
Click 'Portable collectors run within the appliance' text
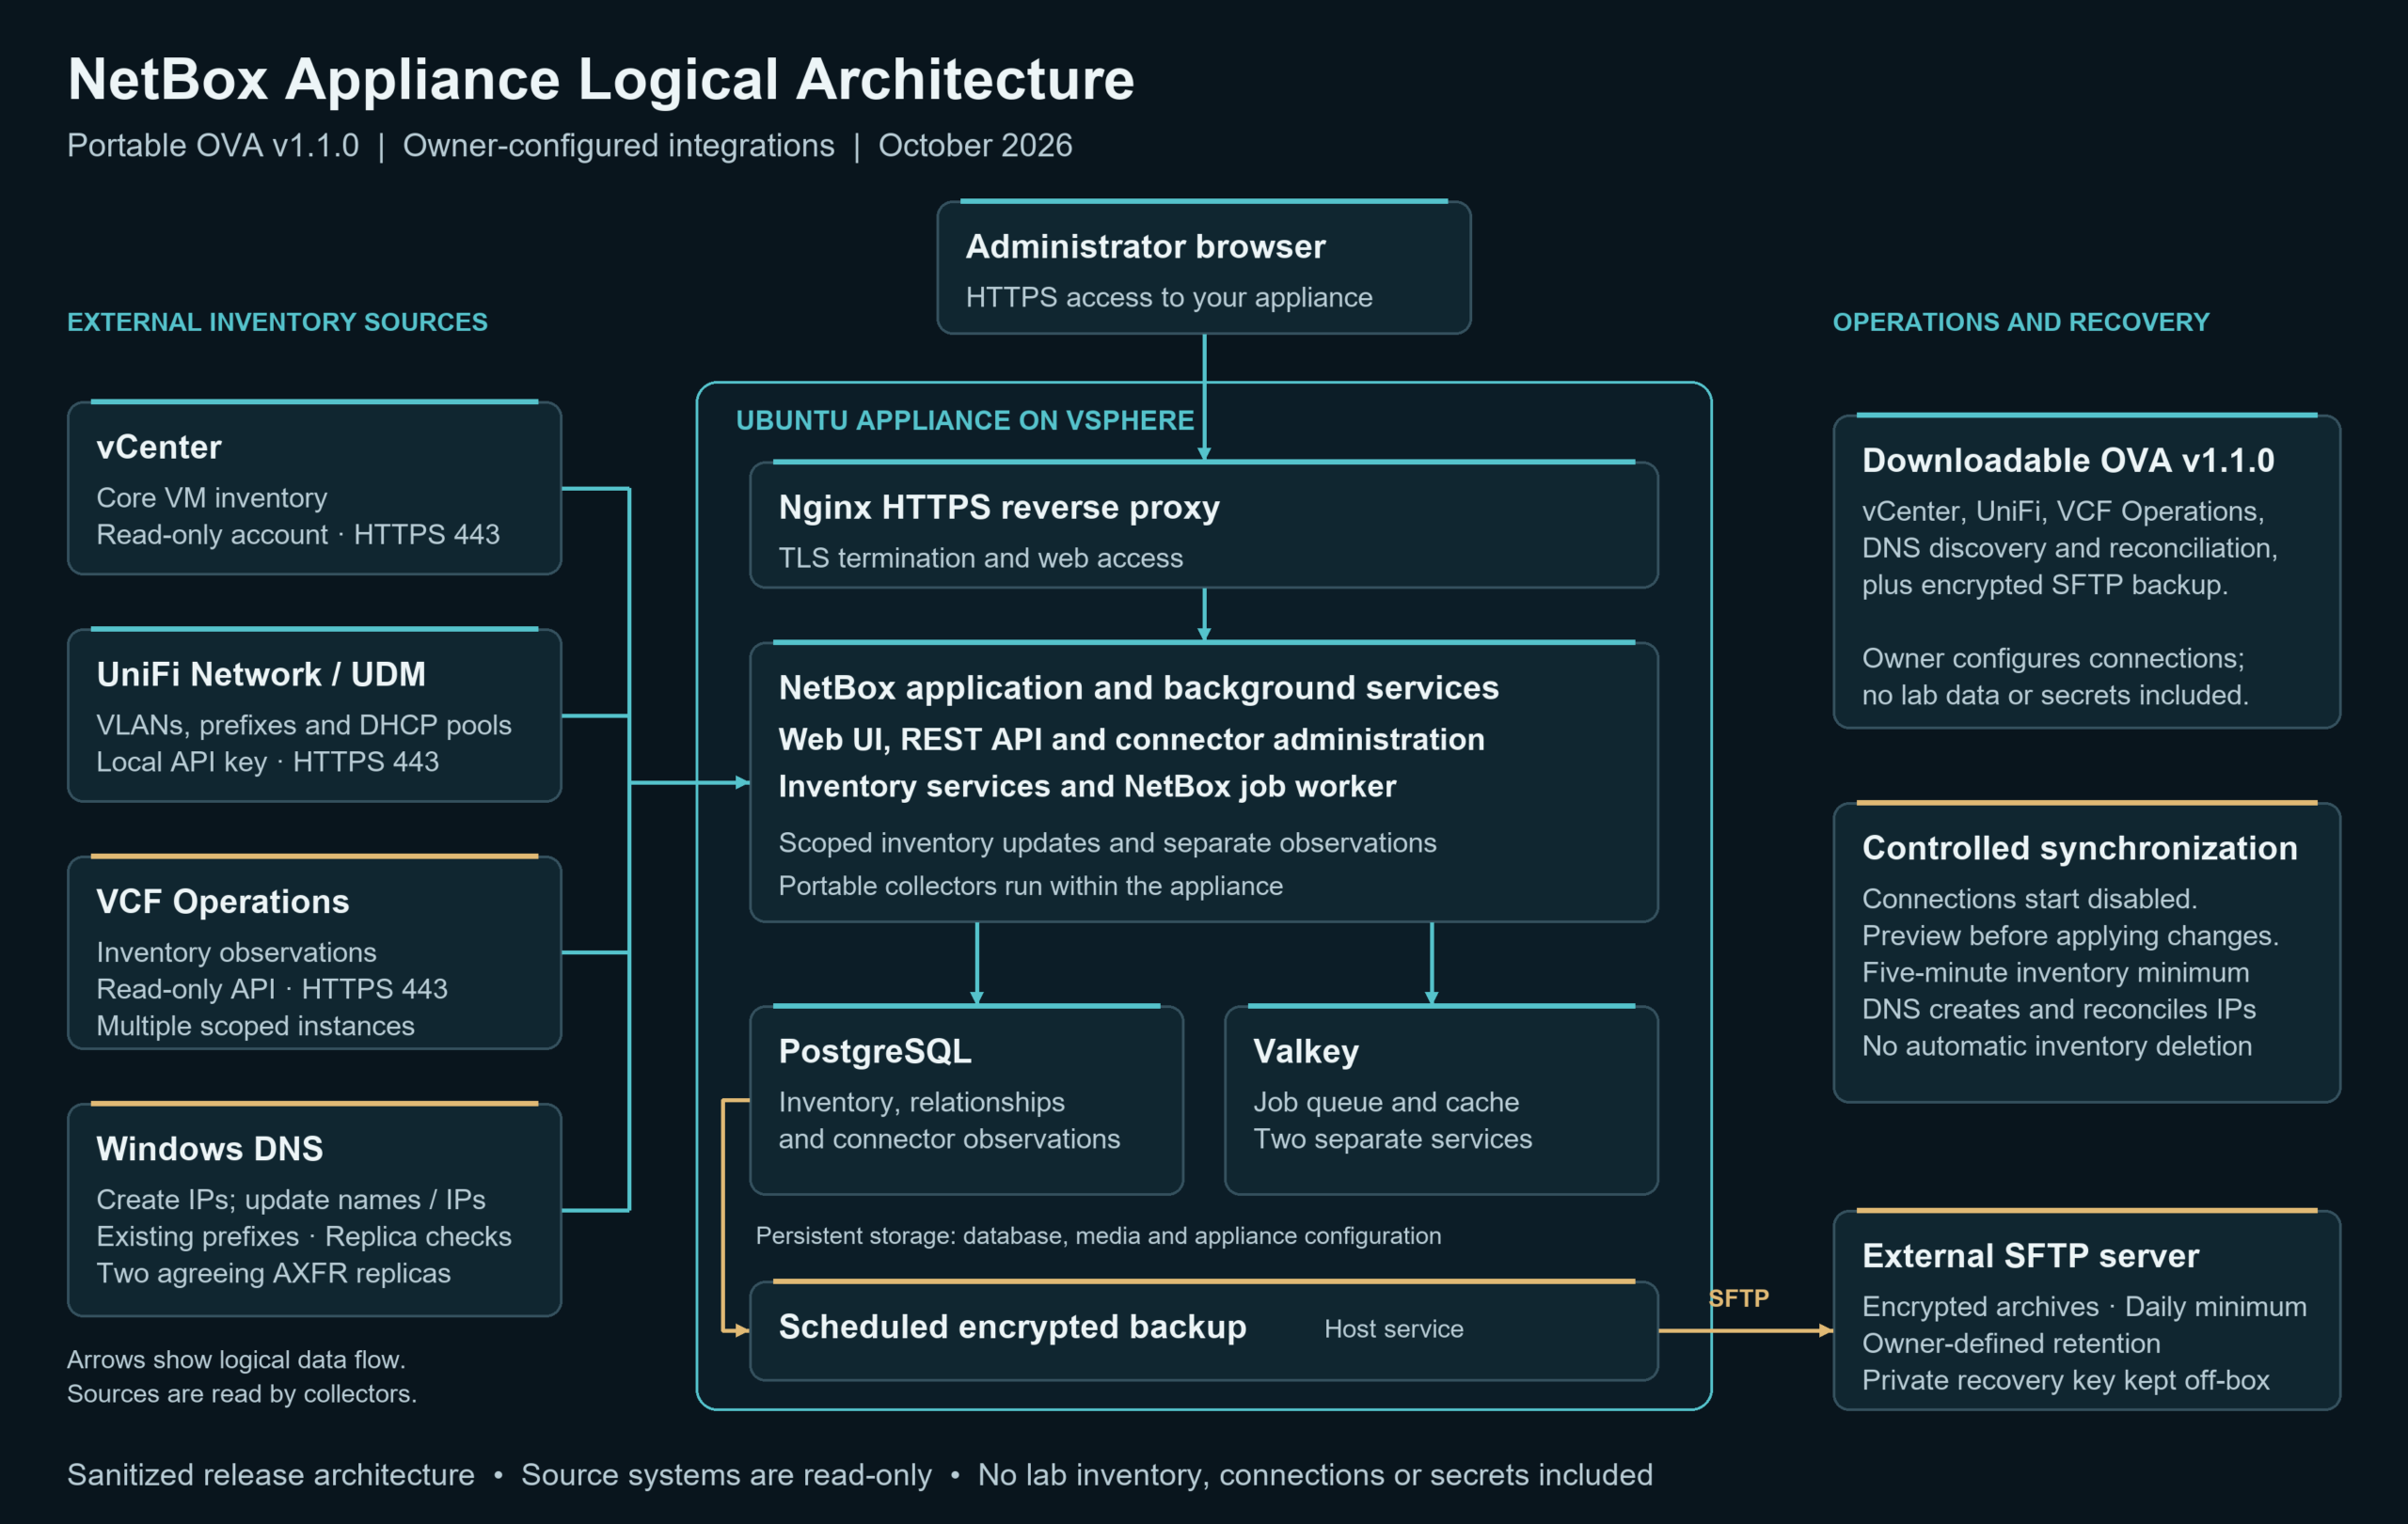1031,886
